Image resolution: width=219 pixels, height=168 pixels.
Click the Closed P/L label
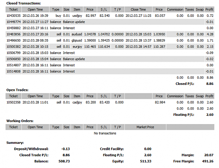[x=185, y=84]
